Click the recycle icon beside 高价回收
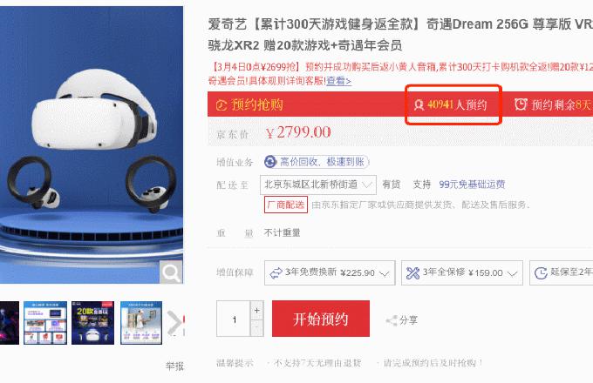Viewport: 593px width, 383px height. click(x=270, y=162)
